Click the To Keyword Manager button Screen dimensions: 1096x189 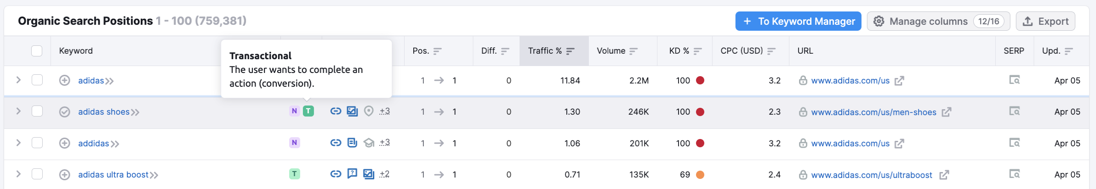(798, 22)
